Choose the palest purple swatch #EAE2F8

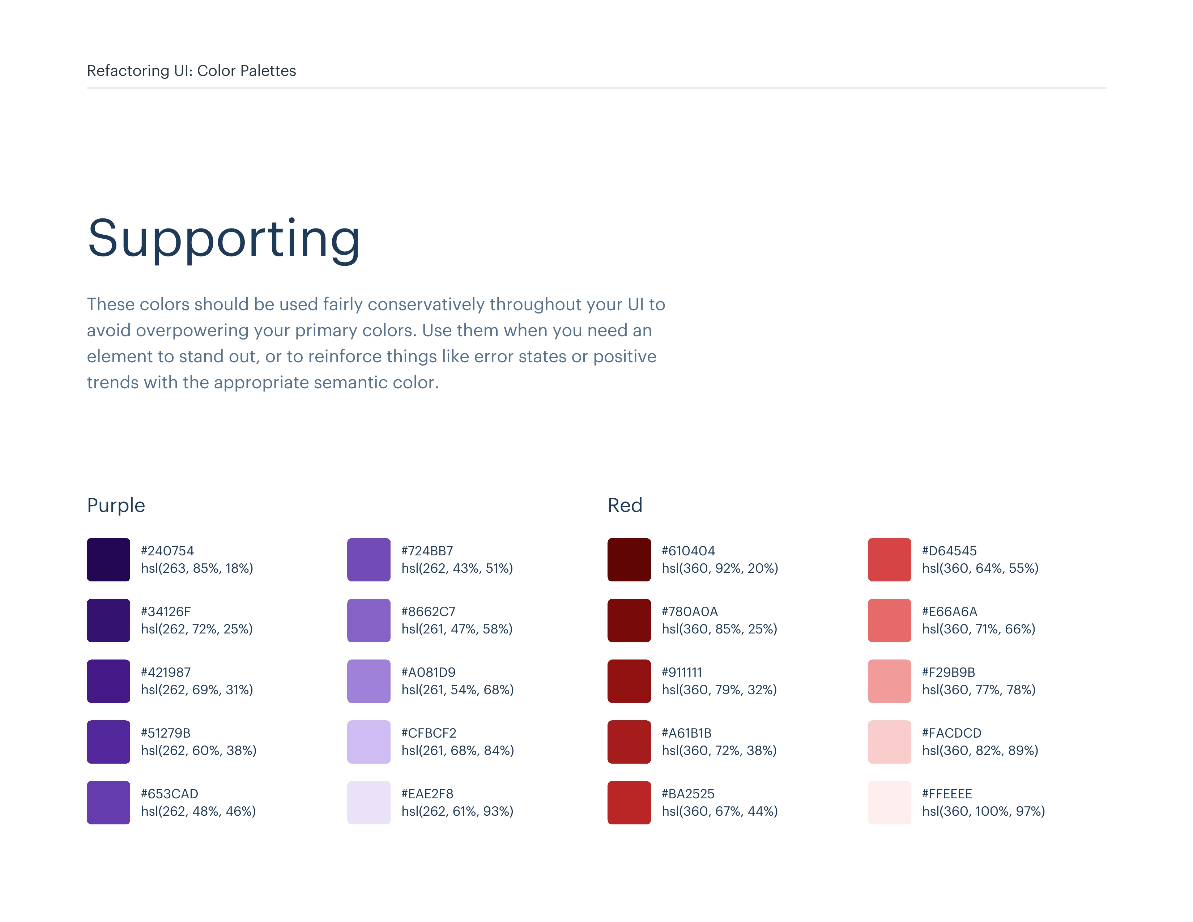point(369,802)
